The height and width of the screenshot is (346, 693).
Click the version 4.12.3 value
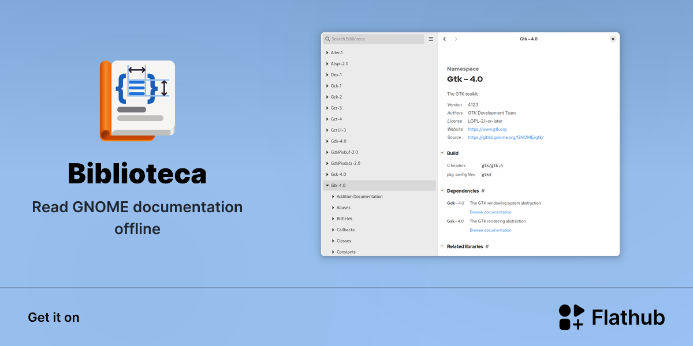(474, 105)
